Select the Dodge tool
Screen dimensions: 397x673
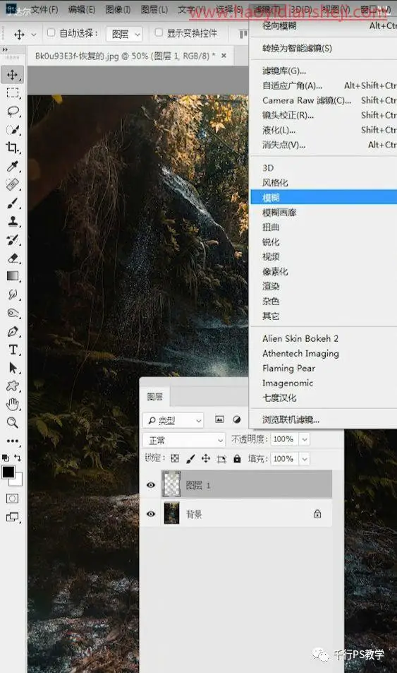coord(13,313)
